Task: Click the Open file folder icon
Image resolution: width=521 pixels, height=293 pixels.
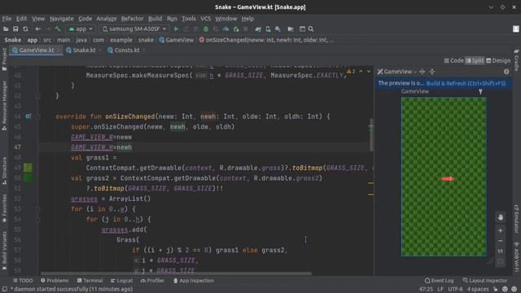Action: [x=6, y=29]
